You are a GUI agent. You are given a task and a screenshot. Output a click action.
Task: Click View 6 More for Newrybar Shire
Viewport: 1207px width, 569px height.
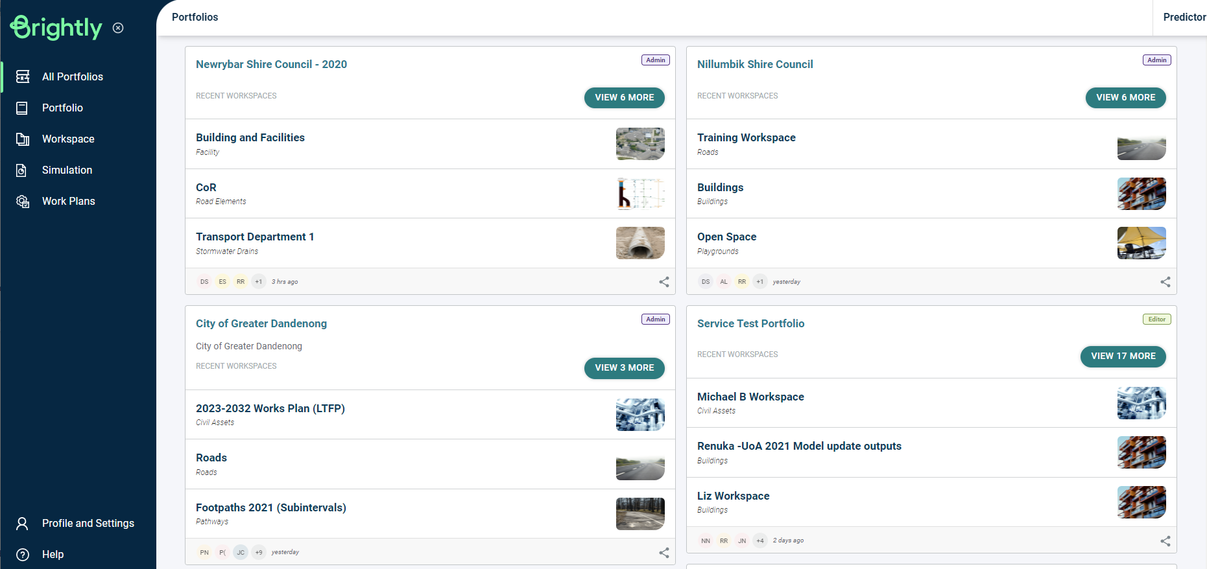[625, 97]
